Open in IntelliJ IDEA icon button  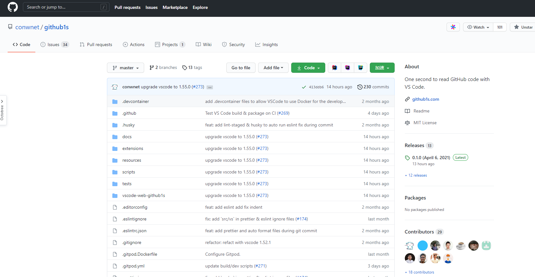(x=334, y=68)
